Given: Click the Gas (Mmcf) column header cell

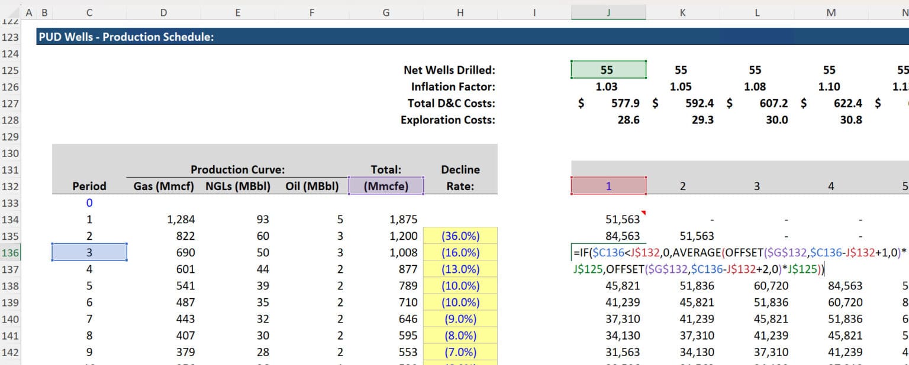Looking at the screenshot, I should click(163, 185).
